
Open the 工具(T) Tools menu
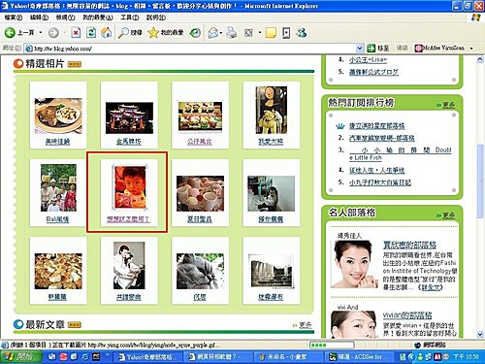tap(130, 17)
